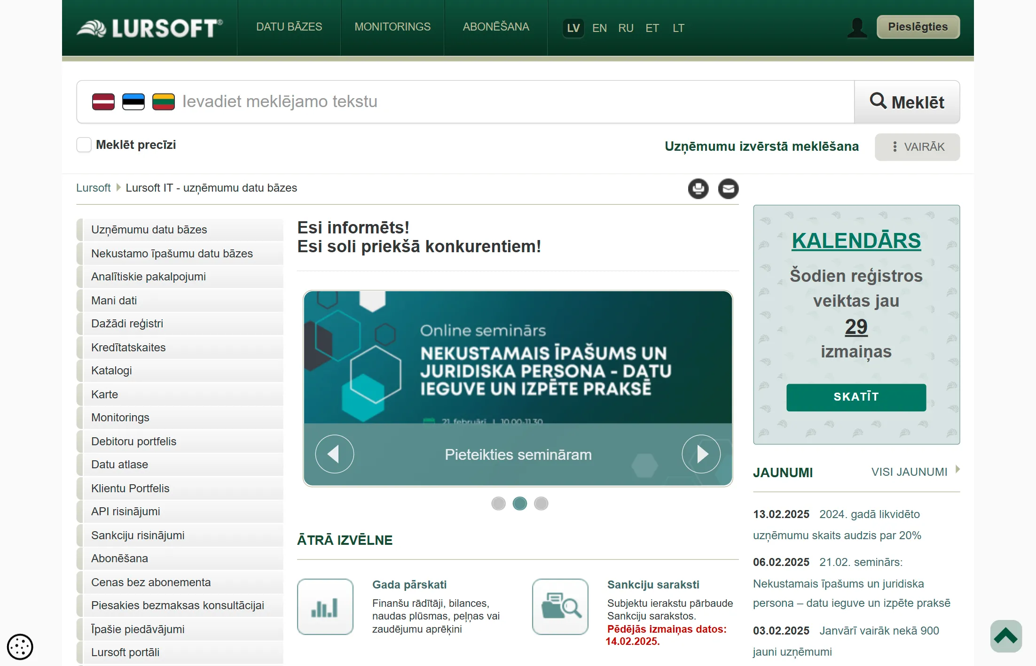This screenshot has width=1036, height=666.
Task: Go to next slide in banner carousel
Action: (x=701, y=454)
